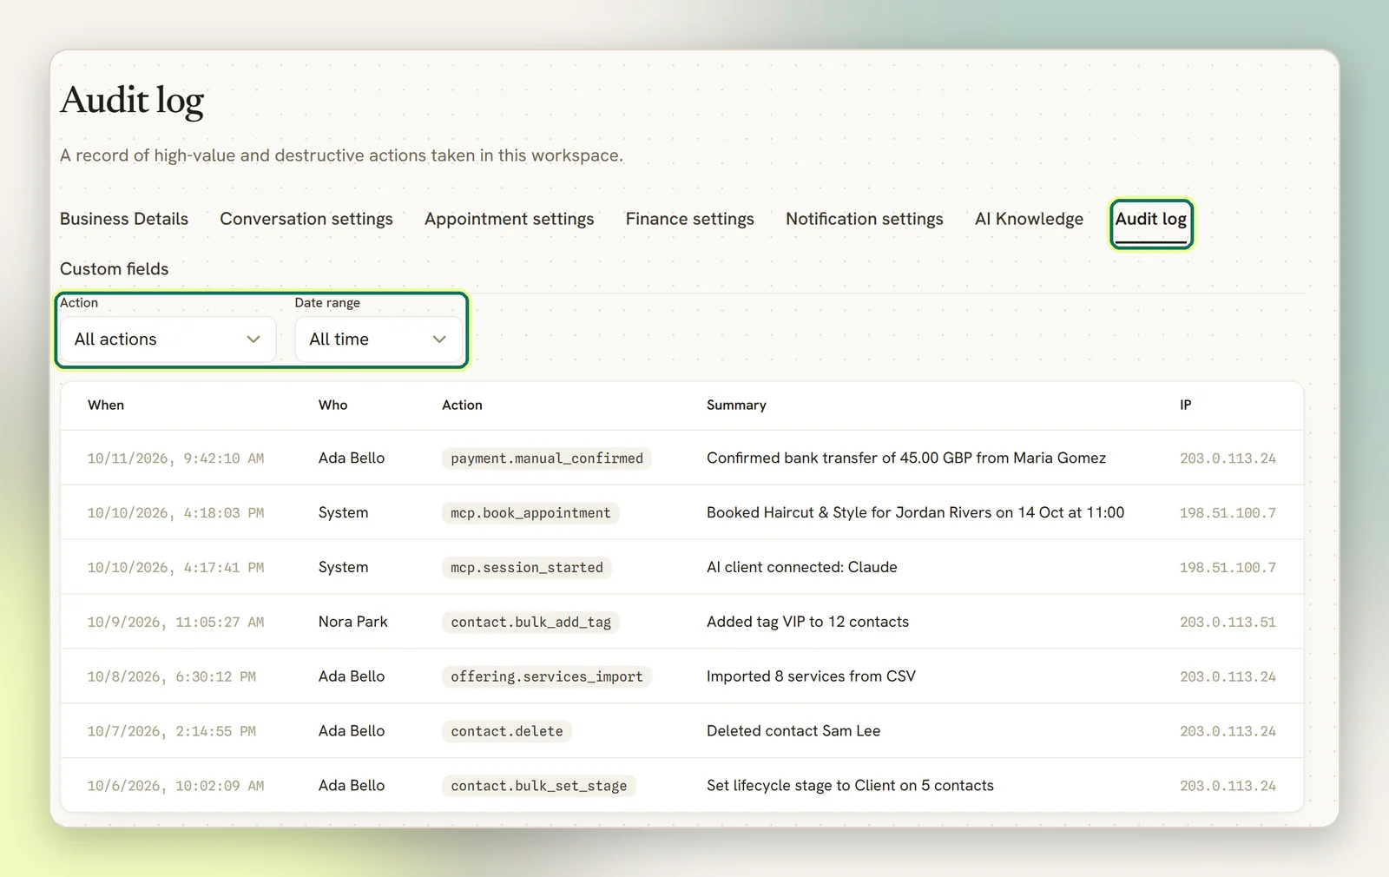The image size is (1389, 877).
Task: Click Nora Park in the Who column
Action: pyautogui.click(x=353, y=622)
